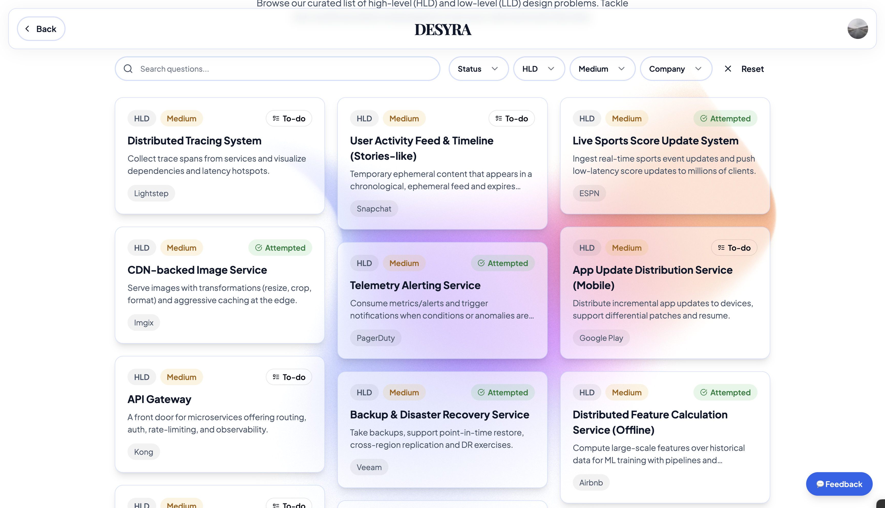
Task: Toggle Attempted status on CDN-backed Image Service
Action: [x=280, y=247]
